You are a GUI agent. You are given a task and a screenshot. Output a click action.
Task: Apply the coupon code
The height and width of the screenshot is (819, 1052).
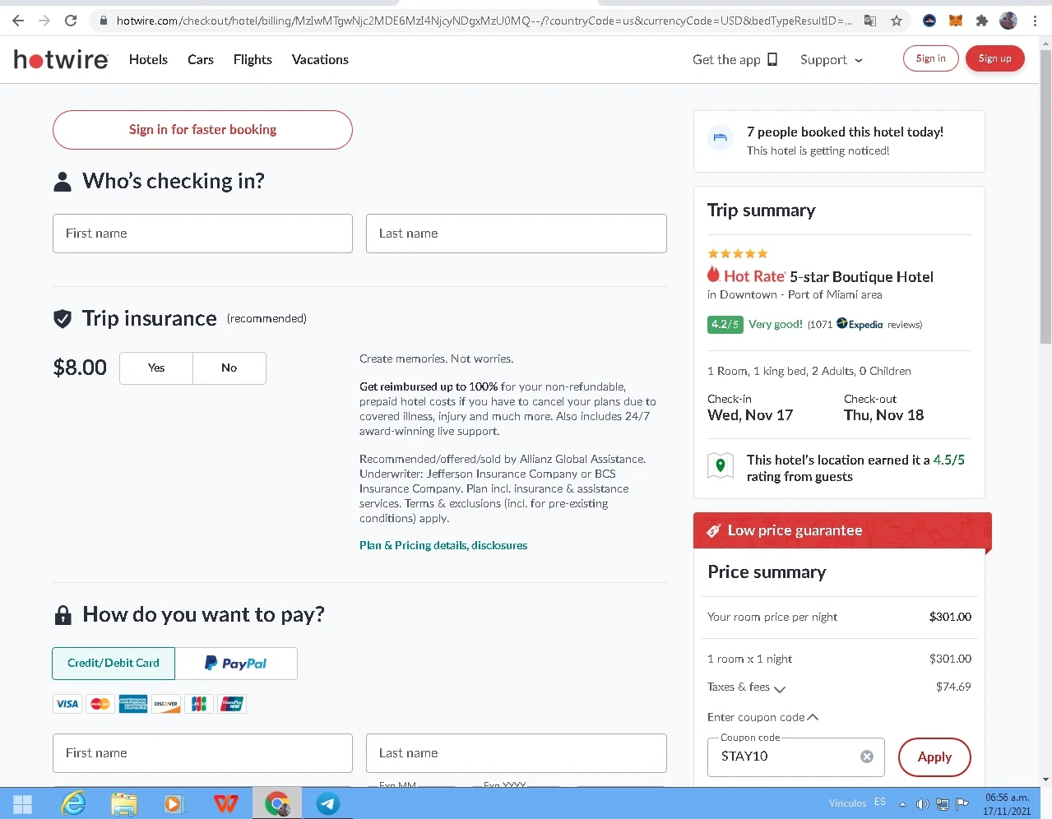click(x=934, y=757)
